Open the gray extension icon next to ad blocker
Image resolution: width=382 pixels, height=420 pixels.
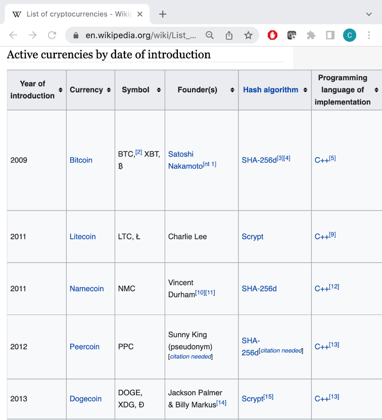[292, 35]
